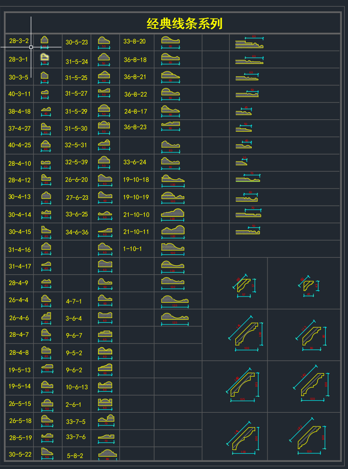Screen dimensions: 348x469
Task: Click the molding profile beside 26-5-15
Action: point(46,404)
